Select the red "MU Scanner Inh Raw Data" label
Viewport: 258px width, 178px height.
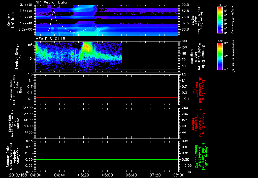coord(199,90)
